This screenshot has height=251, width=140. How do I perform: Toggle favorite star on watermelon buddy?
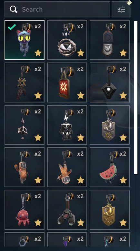coord(123,180)
